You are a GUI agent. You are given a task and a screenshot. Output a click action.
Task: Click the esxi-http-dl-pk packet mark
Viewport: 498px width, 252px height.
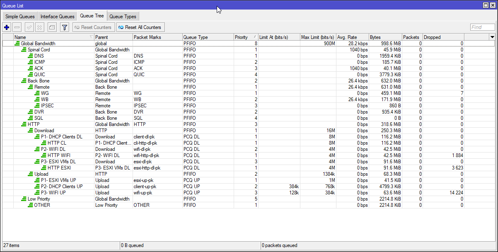coord(147,168)
